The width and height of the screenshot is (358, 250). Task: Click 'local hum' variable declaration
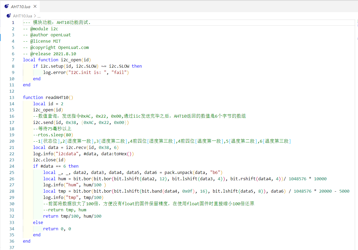click(55, 179)
